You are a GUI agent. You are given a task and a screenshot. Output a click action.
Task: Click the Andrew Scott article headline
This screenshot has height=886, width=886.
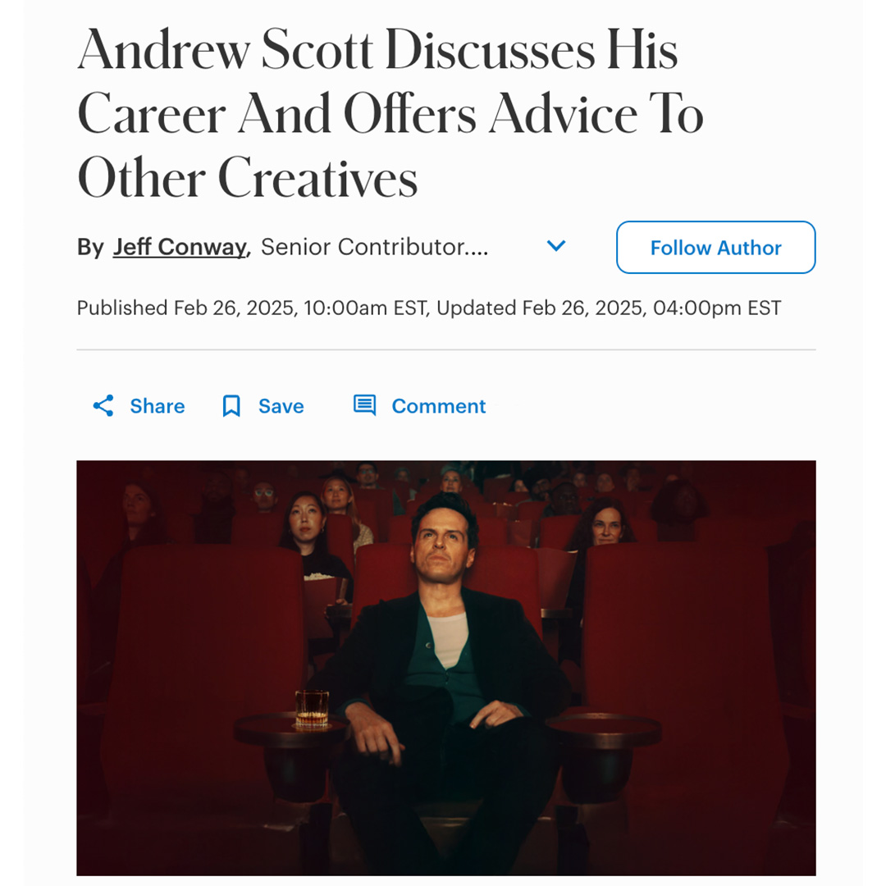coord(390,113)
